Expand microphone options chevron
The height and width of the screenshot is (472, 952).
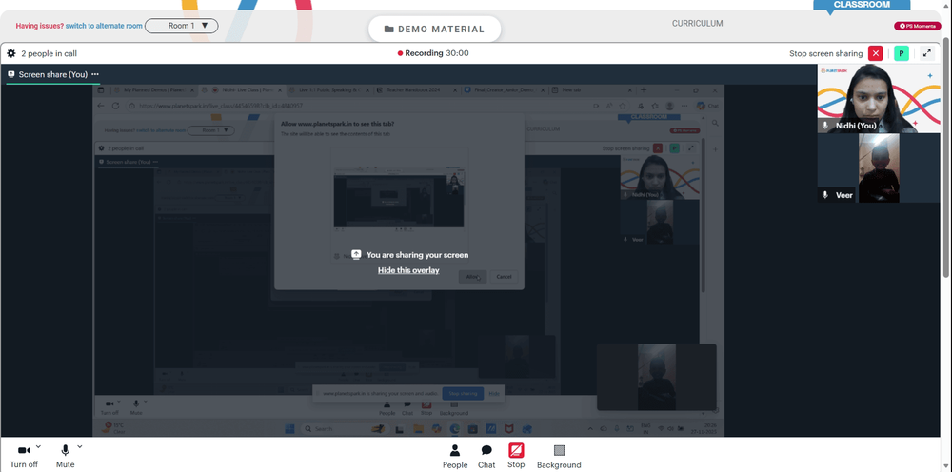[x=80, y=447]
